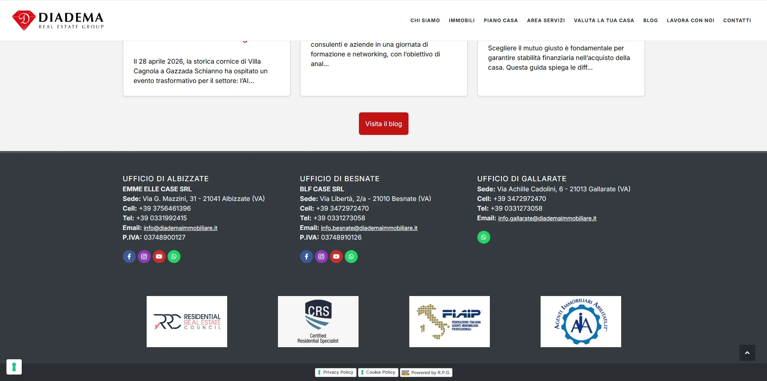
Task: Click the Agenti Immobiliari Abilitati logo
Action: [581, 321]
